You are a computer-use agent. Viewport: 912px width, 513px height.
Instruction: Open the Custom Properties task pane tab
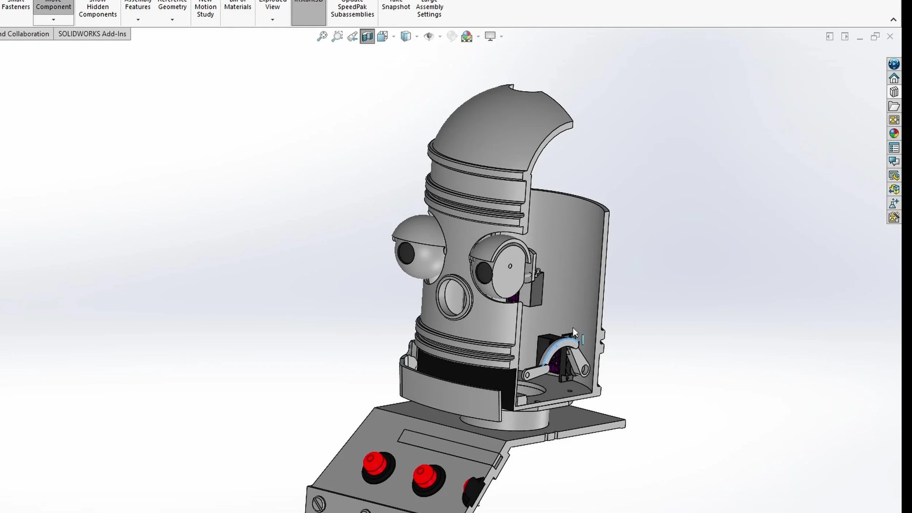(x=894, y=148)
